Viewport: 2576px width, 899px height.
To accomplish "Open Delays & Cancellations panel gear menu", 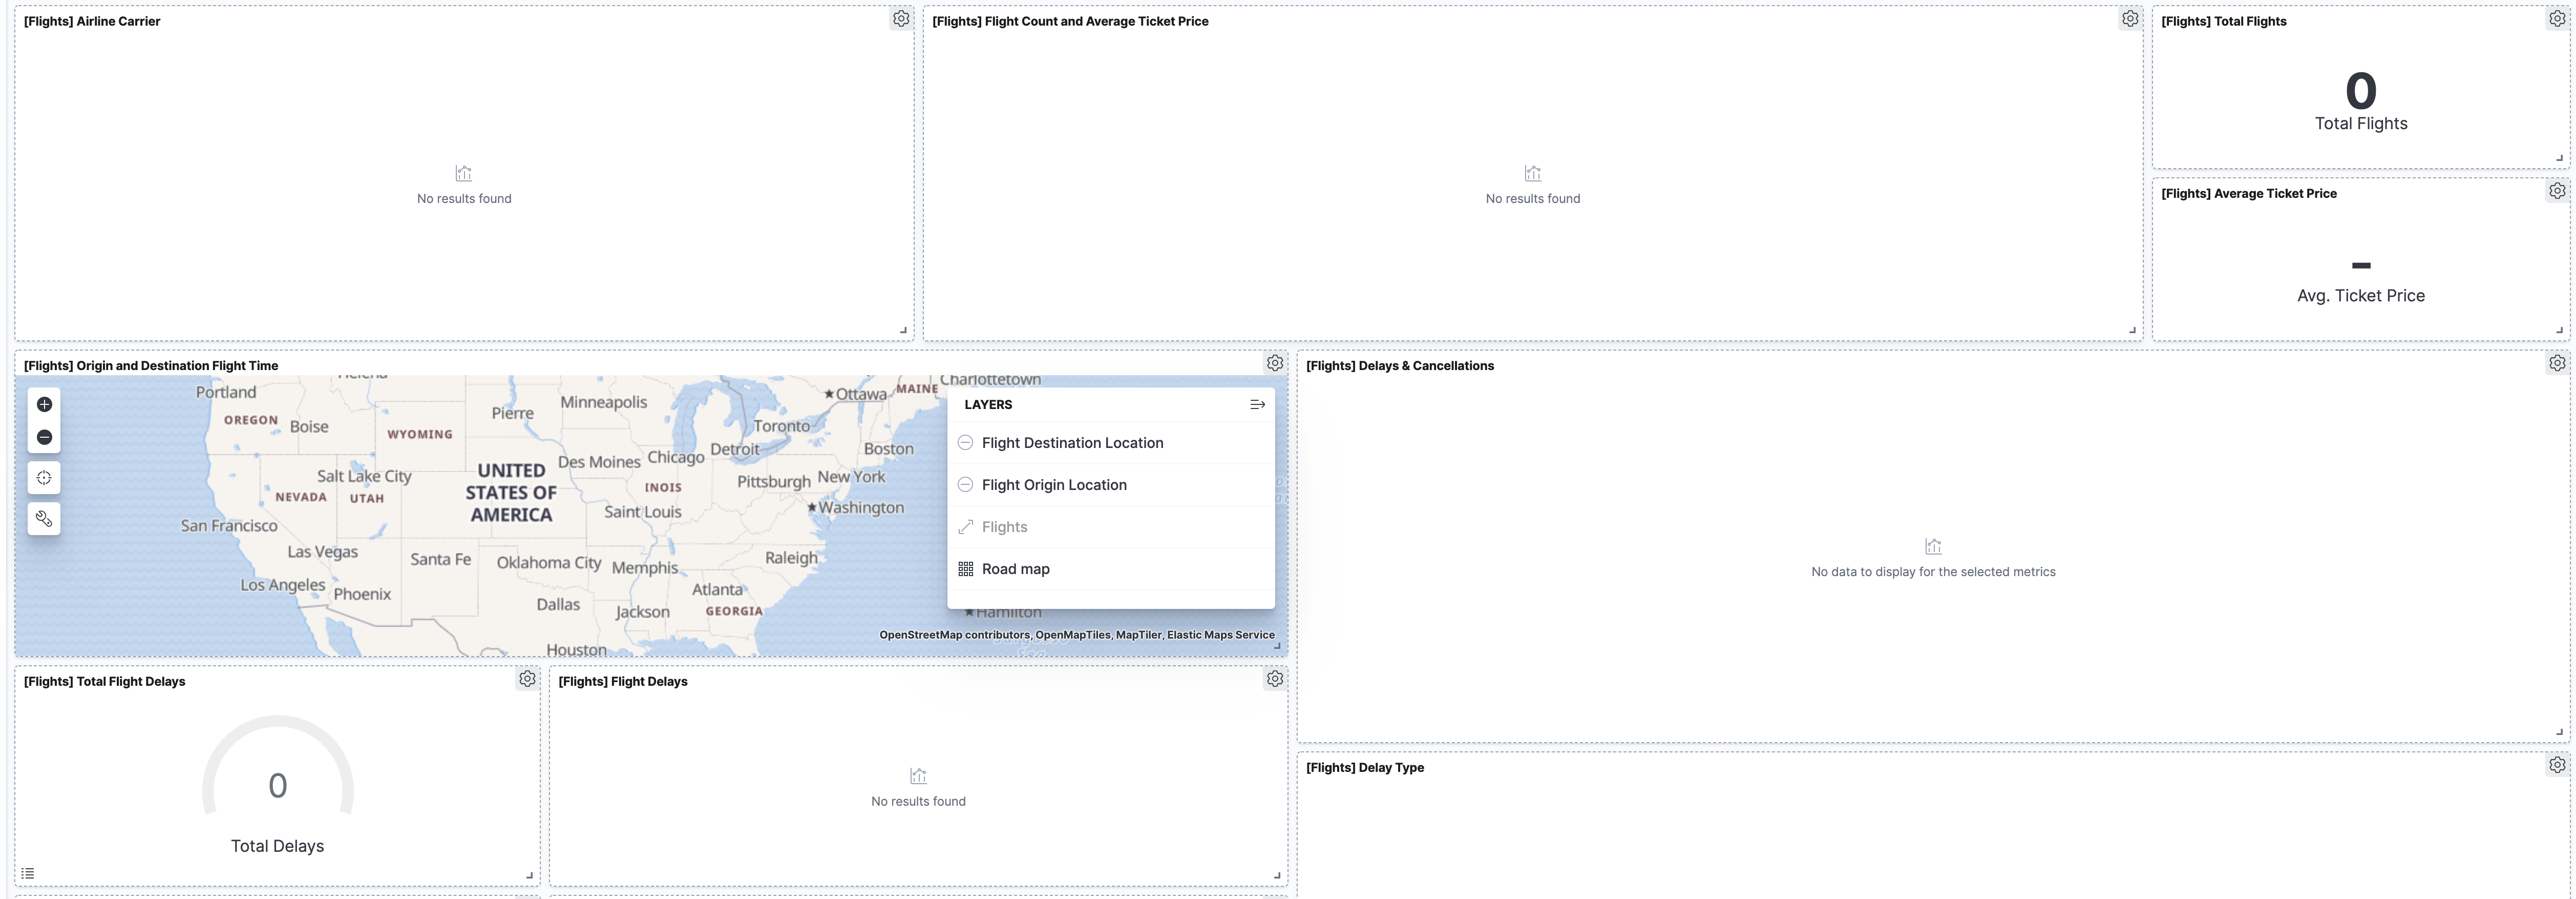I will (x=2556, y=363).
